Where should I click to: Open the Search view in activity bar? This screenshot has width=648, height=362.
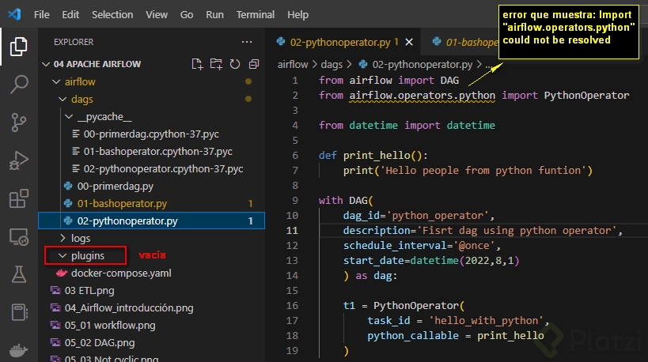(x=17, y=85)
